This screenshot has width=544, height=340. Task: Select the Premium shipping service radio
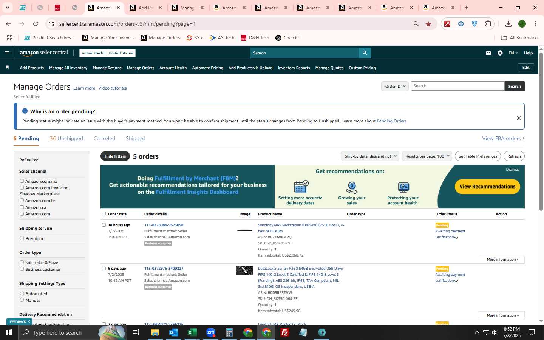click(22, 238)
